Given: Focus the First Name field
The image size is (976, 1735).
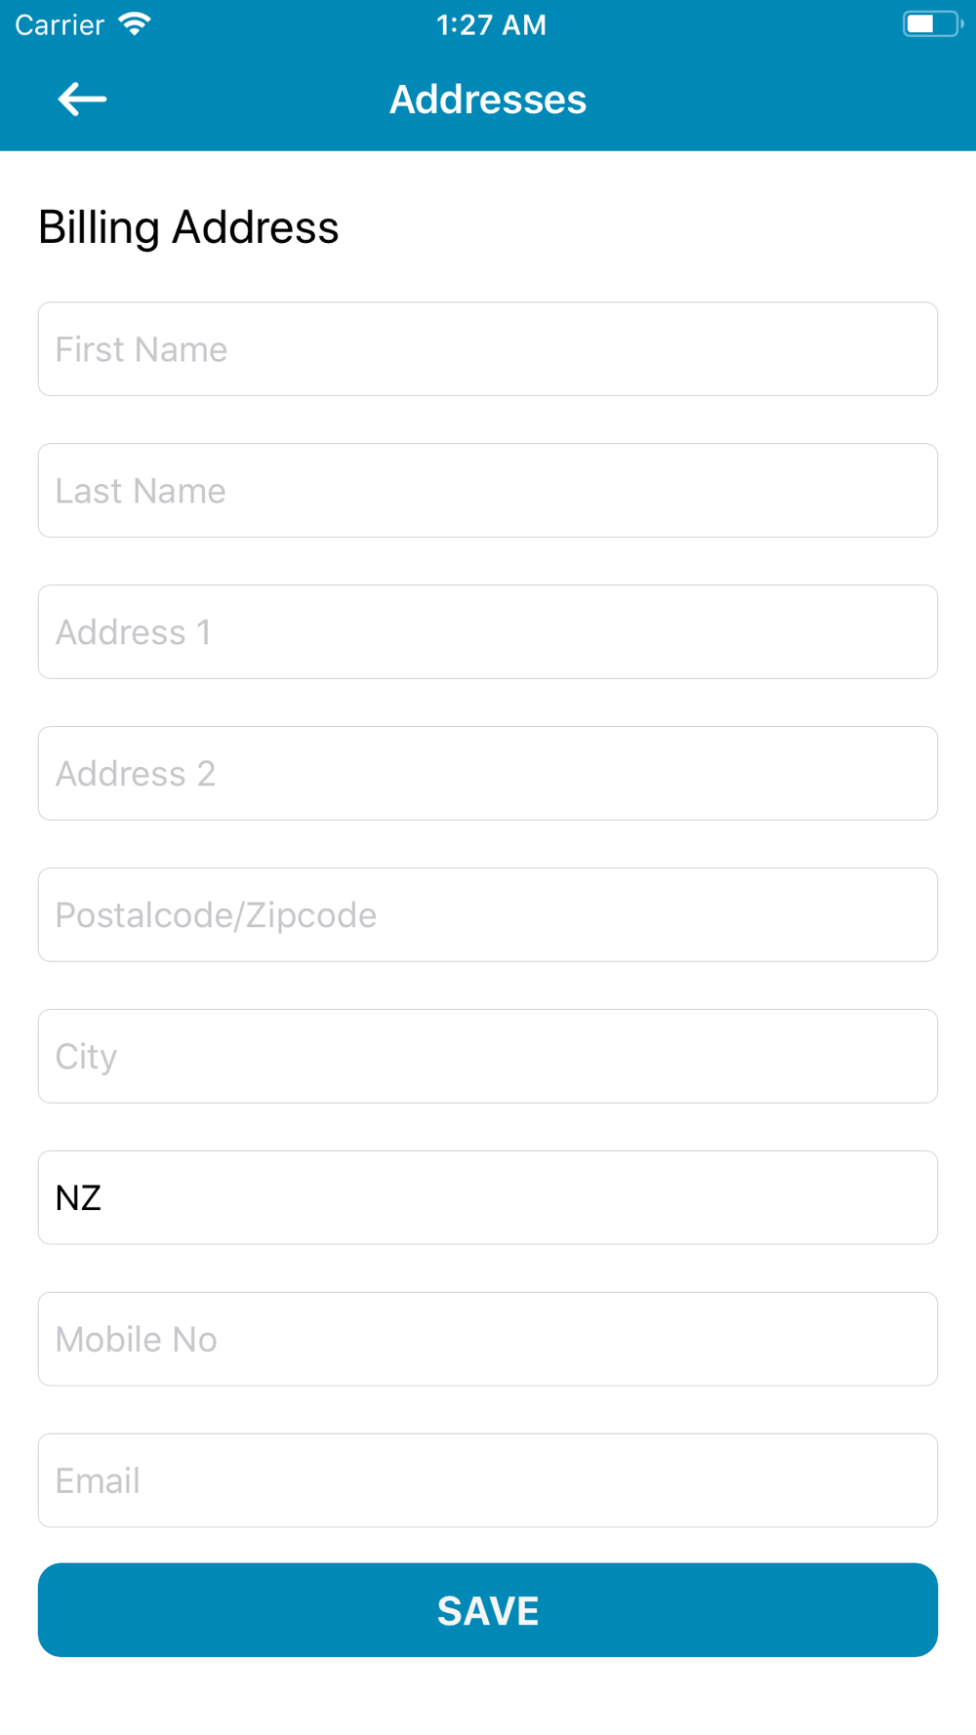Looking at the screenshot, I should coord(488,349).
